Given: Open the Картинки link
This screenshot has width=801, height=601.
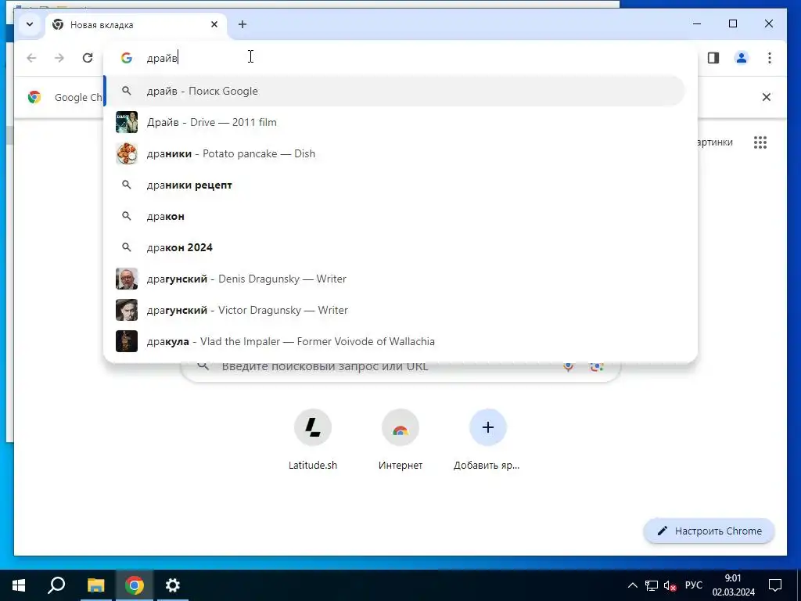Looking at the screenshot, I should tap(715, 142).
